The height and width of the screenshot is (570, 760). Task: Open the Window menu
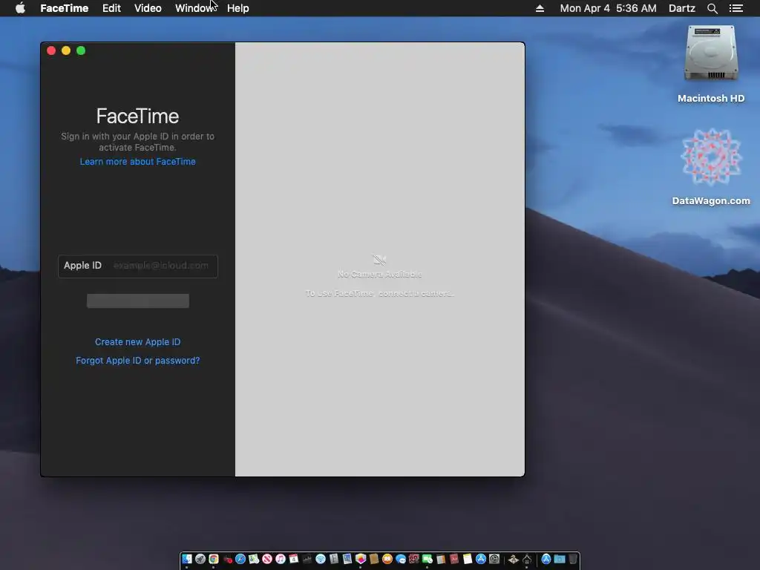[x=195, y=8]
